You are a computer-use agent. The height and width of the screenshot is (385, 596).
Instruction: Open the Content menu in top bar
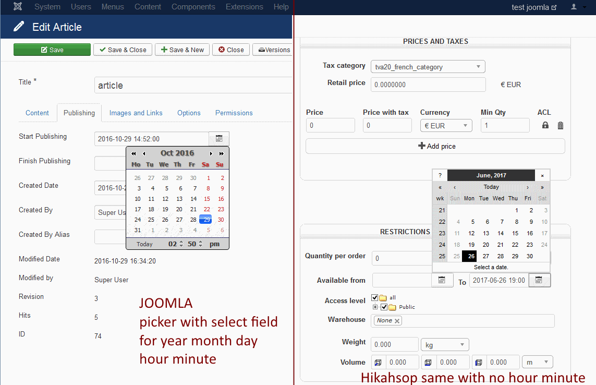148,7
